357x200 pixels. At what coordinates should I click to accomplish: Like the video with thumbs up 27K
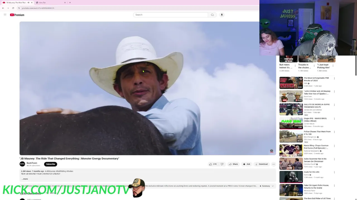point(213,164)
